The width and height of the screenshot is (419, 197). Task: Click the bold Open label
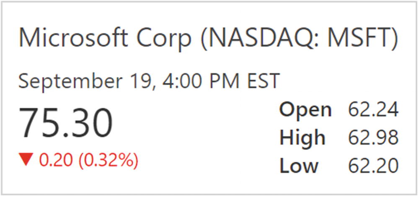pyautogui.click(x=305, y=110)
